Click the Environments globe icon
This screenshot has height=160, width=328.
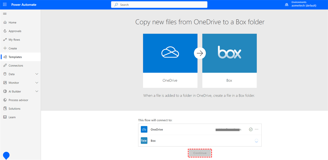point(287,5)
